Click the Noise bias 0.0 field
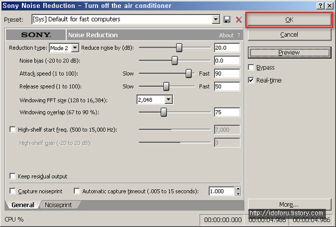Screen dimensions: 336x227 [x=227, y=61]
